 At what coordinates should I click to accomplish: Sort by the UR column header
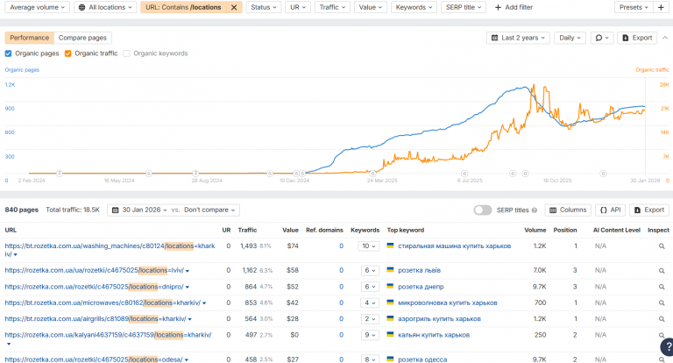(226, 231)
